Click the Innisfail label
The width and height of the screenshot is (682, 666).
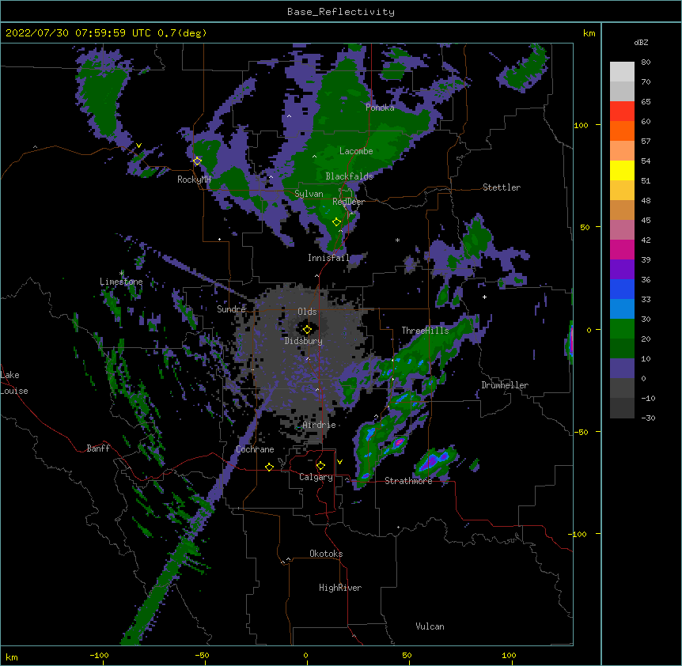point(328,258)
